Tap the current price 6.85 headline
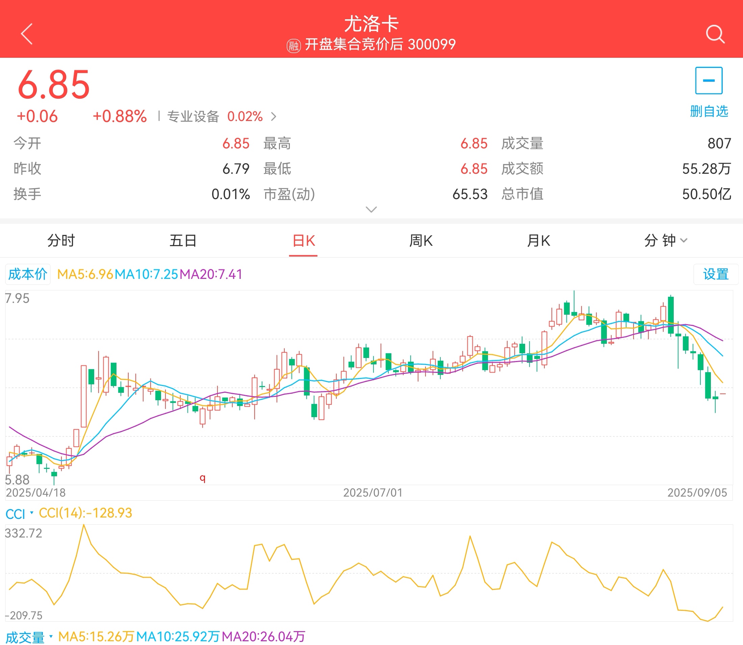743x645 pixels. tap(54, 85)
